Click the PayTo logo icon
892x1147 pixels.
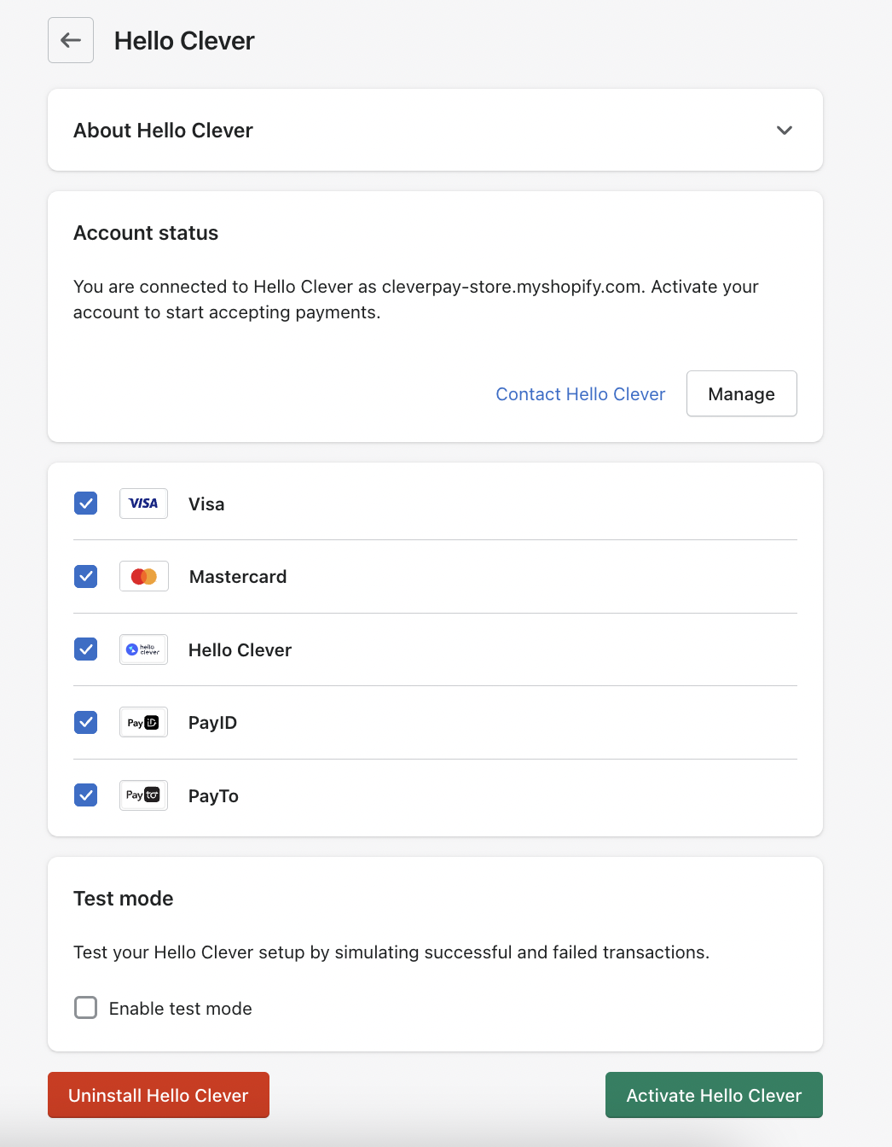click(143, 795)
